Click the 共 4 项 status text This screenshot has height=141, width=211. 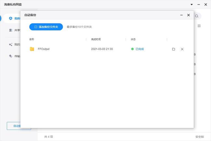click(x=48, y=137)
